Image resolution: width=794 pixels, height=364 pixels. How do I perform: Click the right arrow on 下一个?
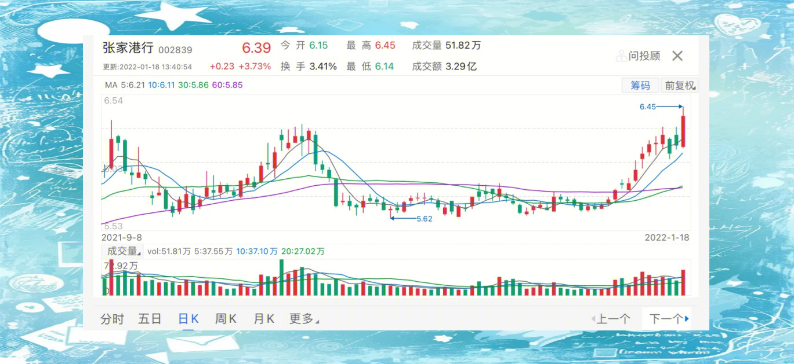pyautogui.click(x=687, y=319)
